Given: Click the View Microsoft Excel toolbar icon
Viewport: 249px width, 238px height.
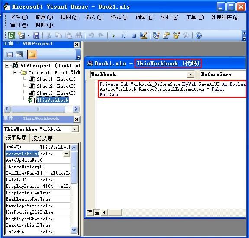Looking at the screenshot, I should click(x=12, y=35).
